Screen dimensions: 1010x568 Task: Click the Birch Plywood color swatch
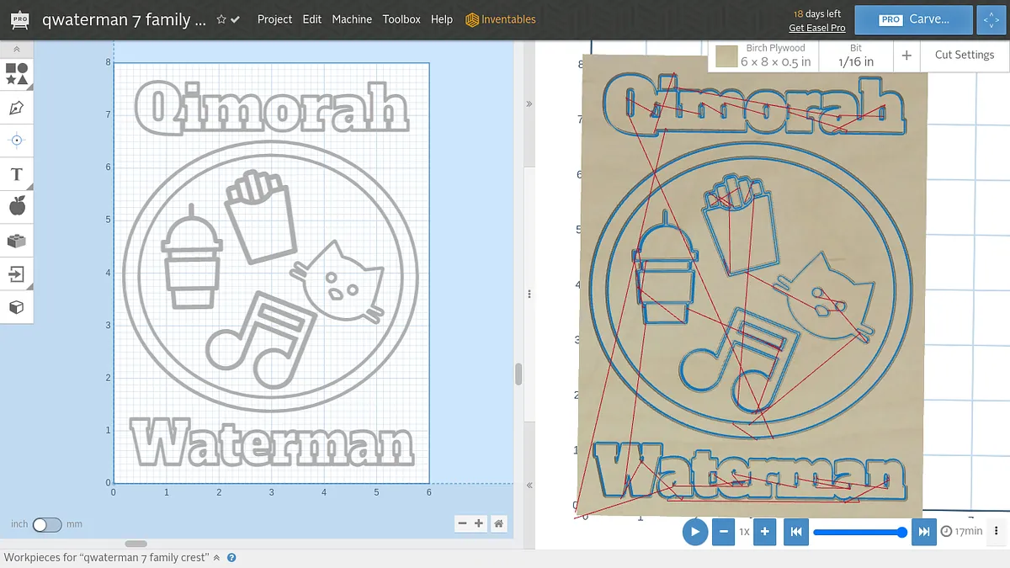coord(726,56)
